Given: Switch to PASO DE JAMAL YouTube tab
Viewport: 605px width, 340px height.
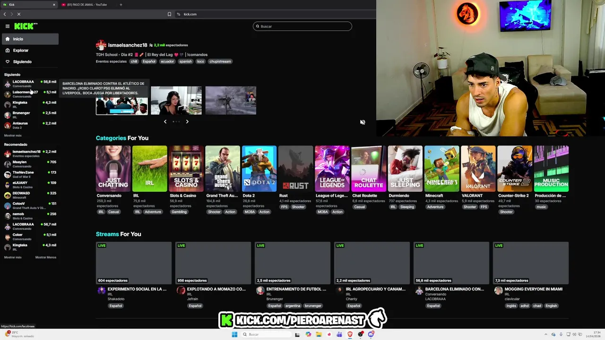Looking at the screenshot, I should coord(86,5).
